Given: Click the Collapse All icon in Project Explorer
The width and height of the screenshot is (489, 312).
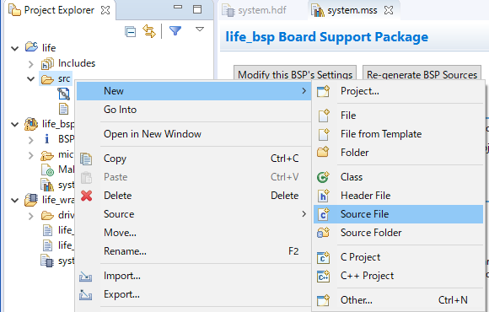Looking at the screenshot, I should tap(130, 31).
